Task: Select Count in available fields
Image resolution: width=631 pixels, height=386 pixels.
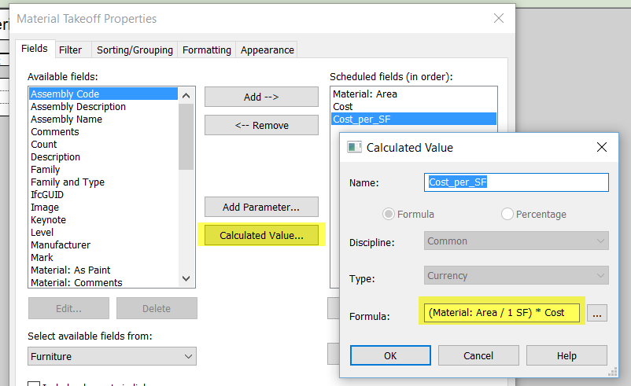Action: pyautogui.click(x=104, y=144)
